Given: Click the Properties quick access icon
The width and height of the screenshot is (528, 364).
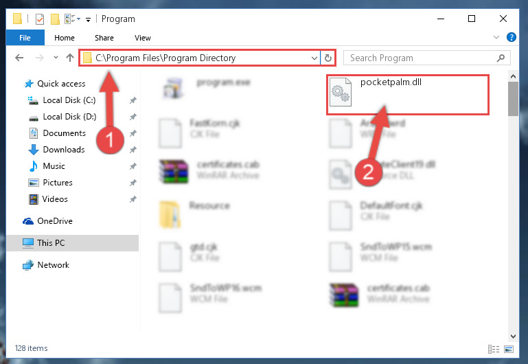Looking at the screenshot, I should [40, 19].
